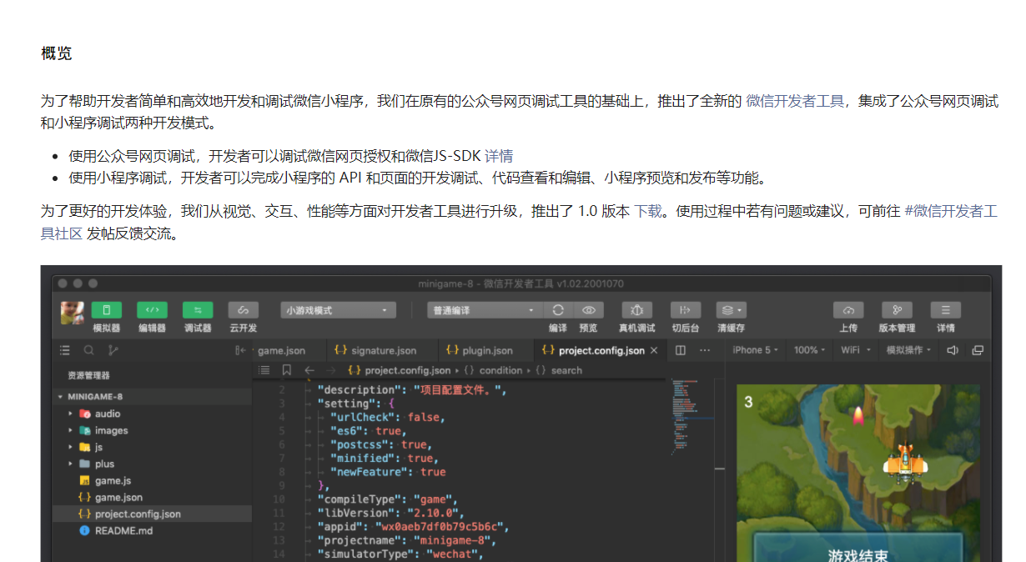This screenshot has height=562, width=1026.
Task: Close the project.config.json tab
Action: tap(654, 350)
